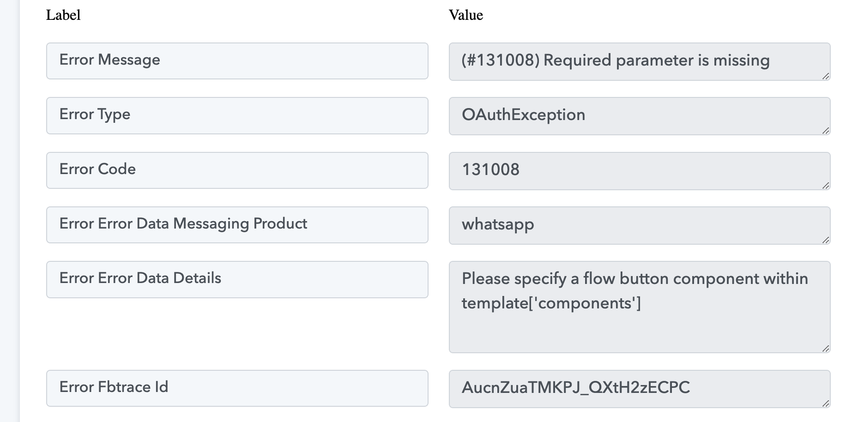This screenshot has height=422, width=858.
Task: Click the Error Error Data Details label field
Action: point(237,279)
